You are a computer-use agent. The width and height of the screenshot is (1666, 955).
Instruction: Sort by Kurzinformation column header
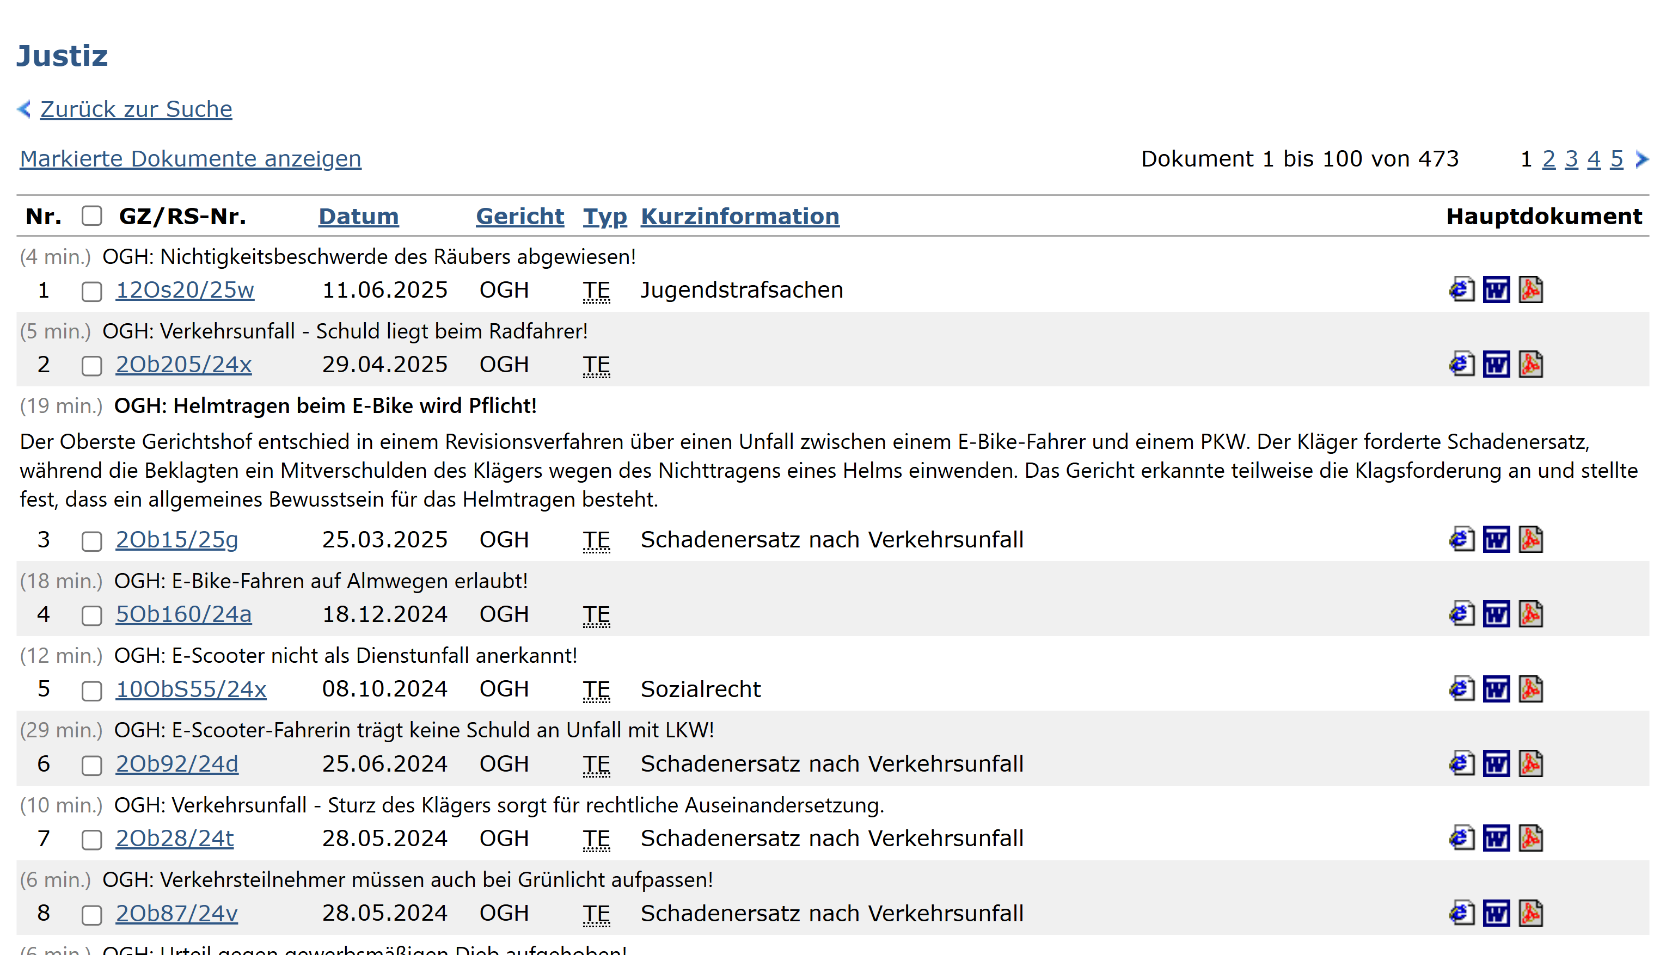click(739, 217)
